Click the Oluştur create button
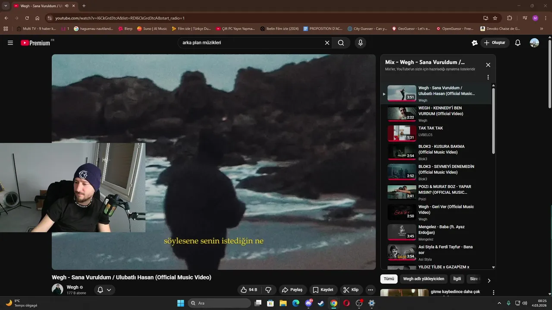The image size is (552, 310). tap(495, 43)
